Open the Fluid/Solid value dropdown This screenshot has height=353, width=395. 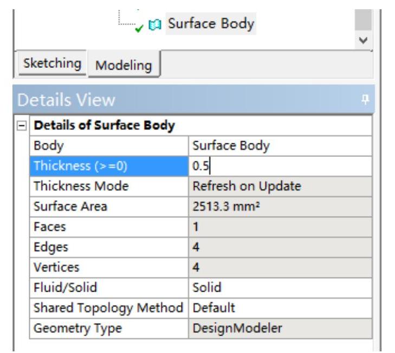tap(280, 287)
